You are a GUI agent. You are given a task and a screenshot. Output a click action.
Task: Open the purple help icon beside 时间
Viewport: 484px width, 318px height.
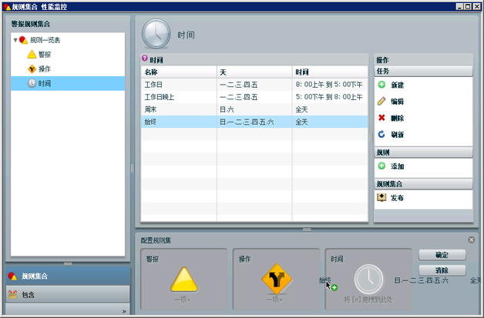pyautogui.click(x=144, y=58)
